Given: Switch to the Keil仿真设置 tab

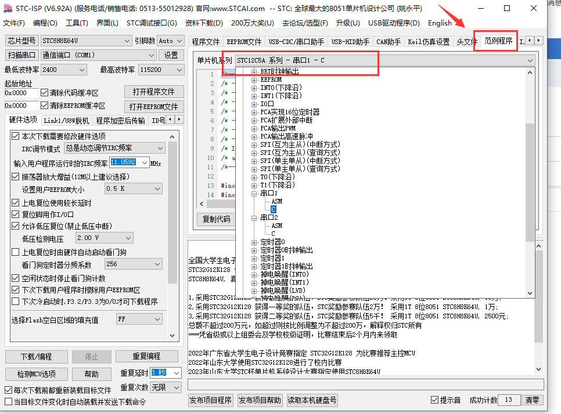Looking at the screenshot, I should 429,42.
